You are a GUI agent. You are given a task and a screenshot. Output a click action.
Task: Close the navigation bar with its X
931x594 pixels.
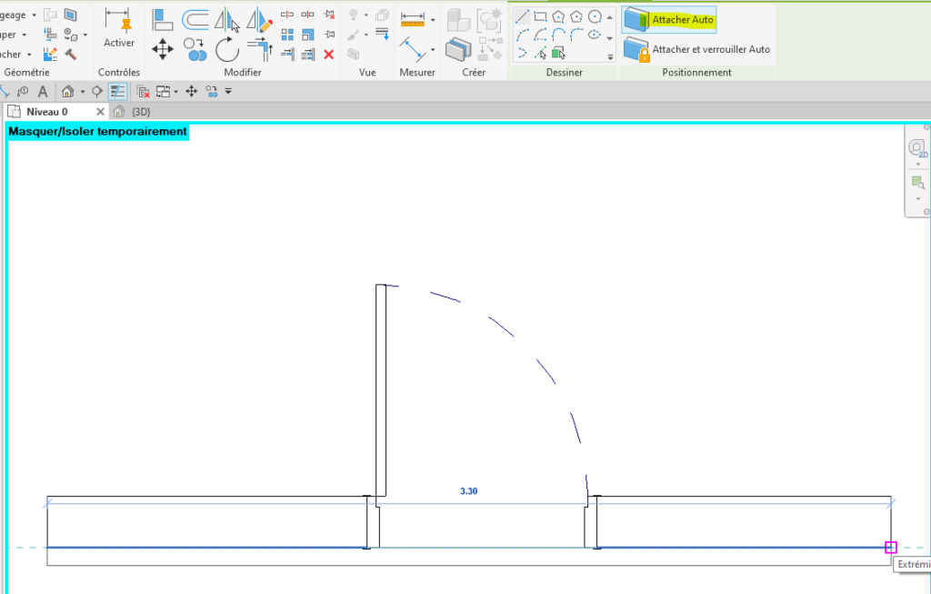pyautogui.click(x=926, y=126)
